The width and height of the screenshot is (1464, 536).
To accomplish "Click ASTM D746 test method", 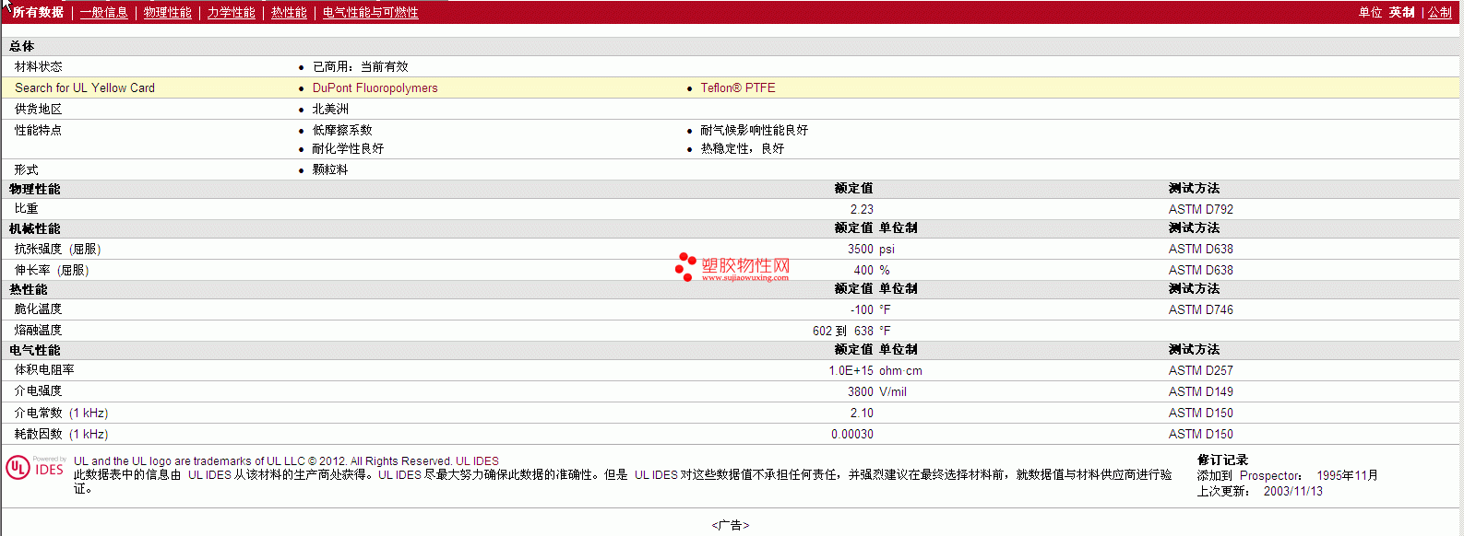I will click(x=1201, y=309).
